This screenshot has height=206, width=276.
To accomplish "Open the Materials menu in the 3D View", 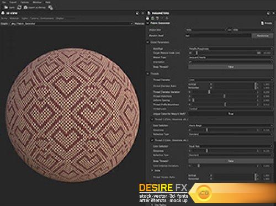I will click(x=14, y=18).
